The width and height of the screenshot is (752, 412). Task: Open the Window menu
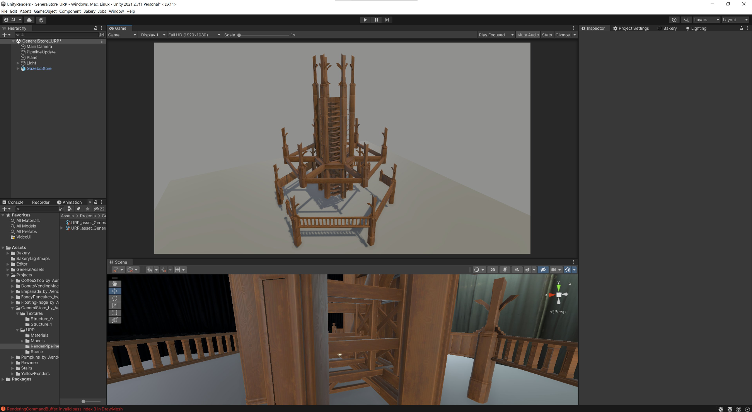116,11
